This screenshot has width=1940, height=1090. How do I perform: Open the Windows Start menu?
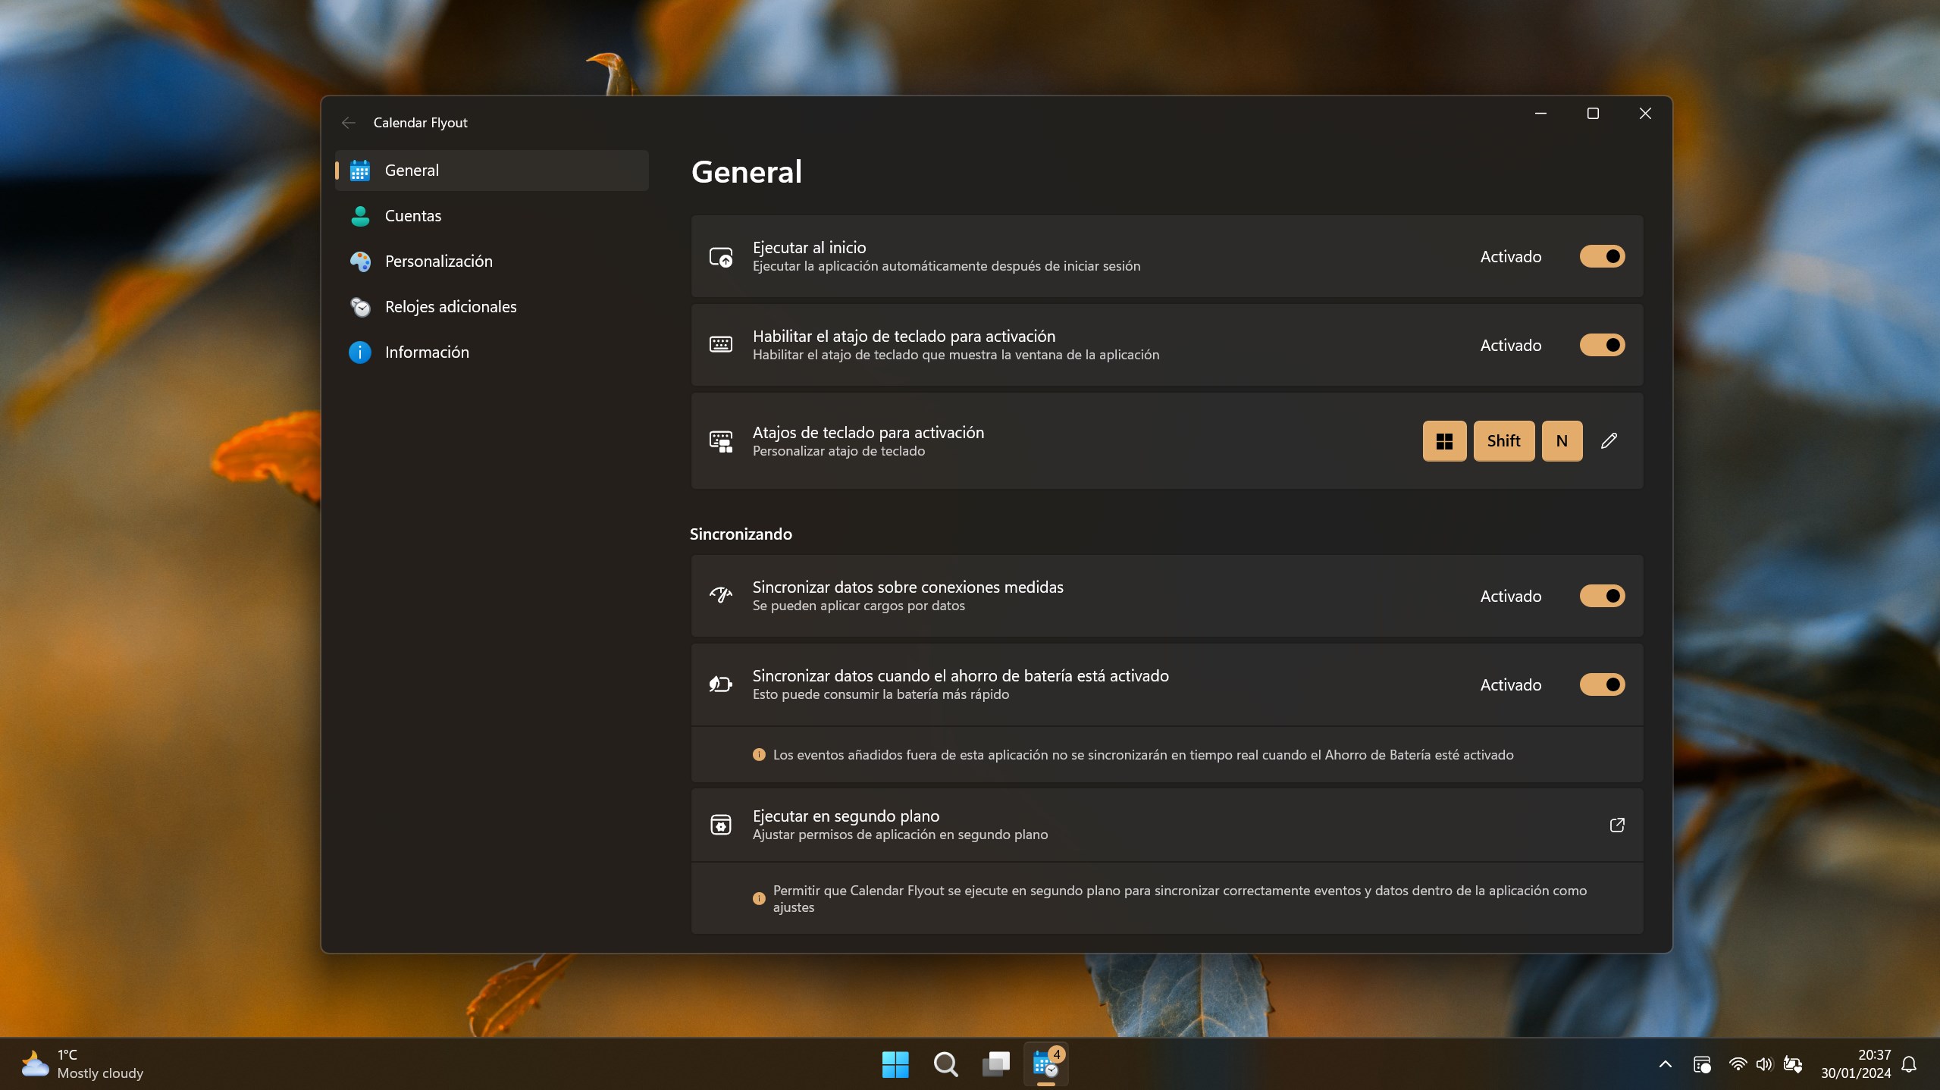point(895,1064)
